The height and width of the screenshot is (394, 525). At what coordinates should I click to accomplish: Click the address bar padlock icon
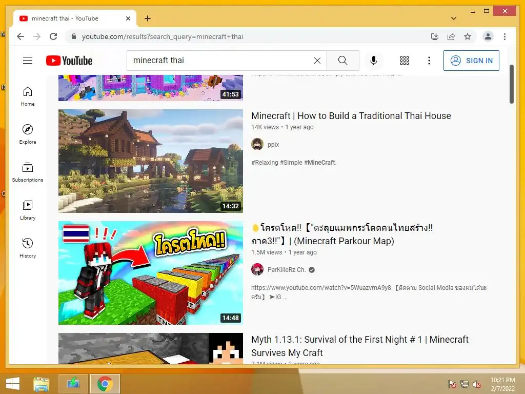pyautogui.click(x=74, y=36)
